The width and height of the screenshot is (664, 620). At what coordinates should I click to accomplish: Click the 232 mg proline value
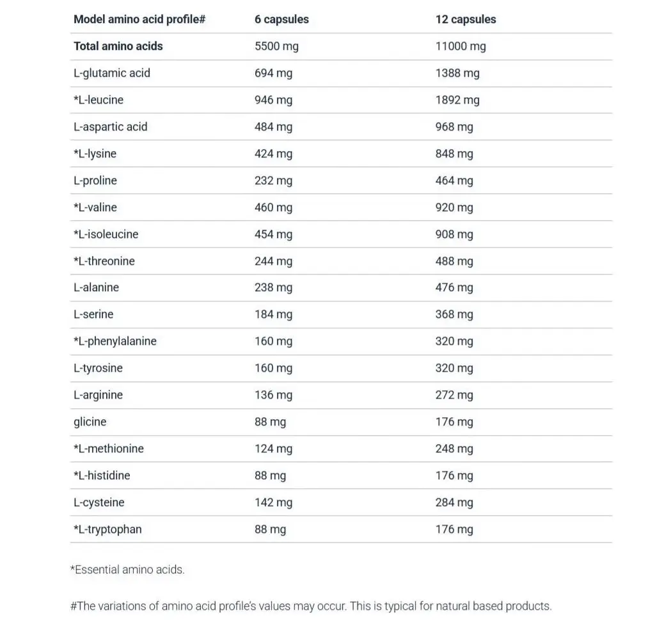(273, 180)
